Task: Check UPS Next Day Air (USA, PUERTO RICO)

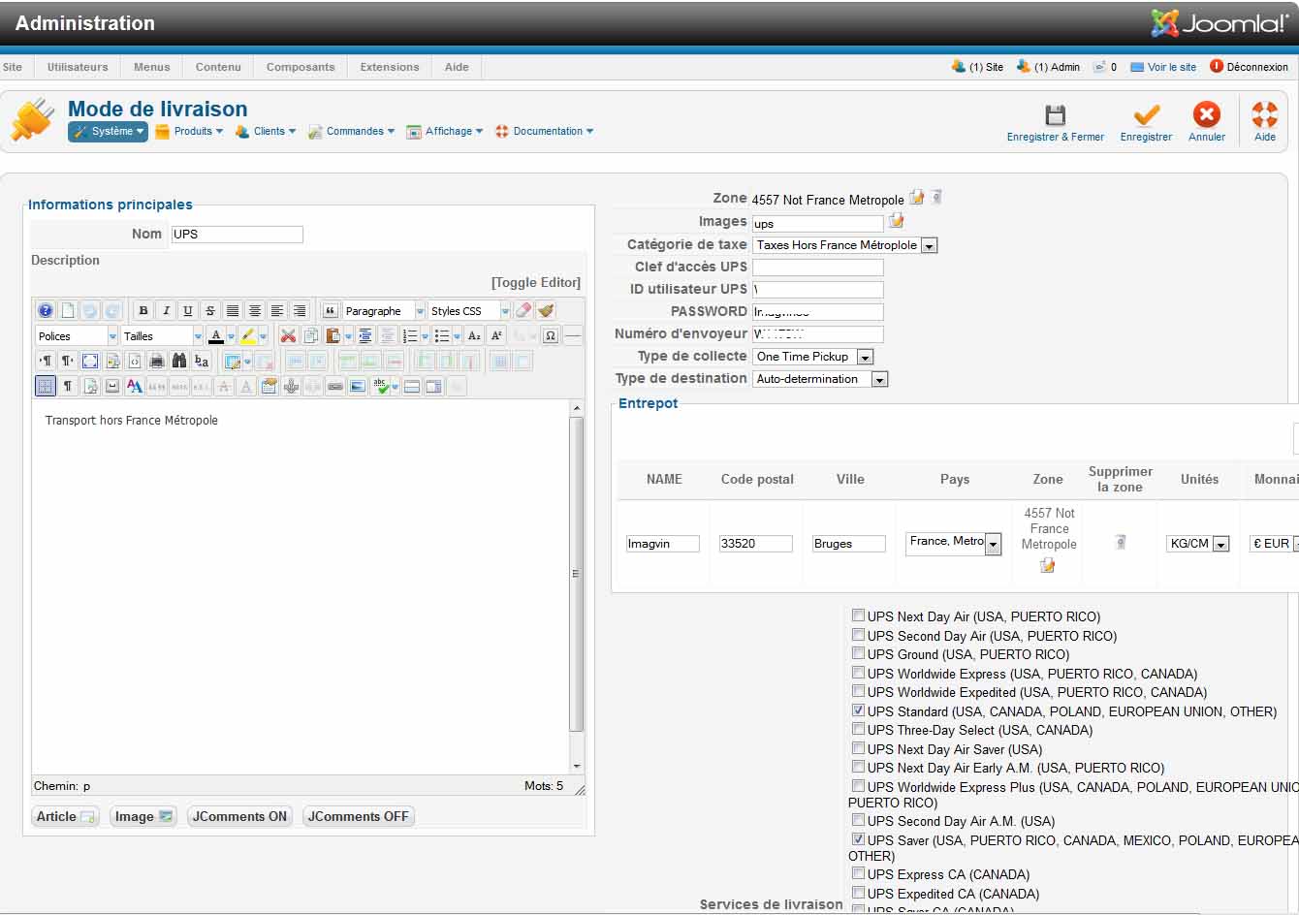Action: [858, 615]
